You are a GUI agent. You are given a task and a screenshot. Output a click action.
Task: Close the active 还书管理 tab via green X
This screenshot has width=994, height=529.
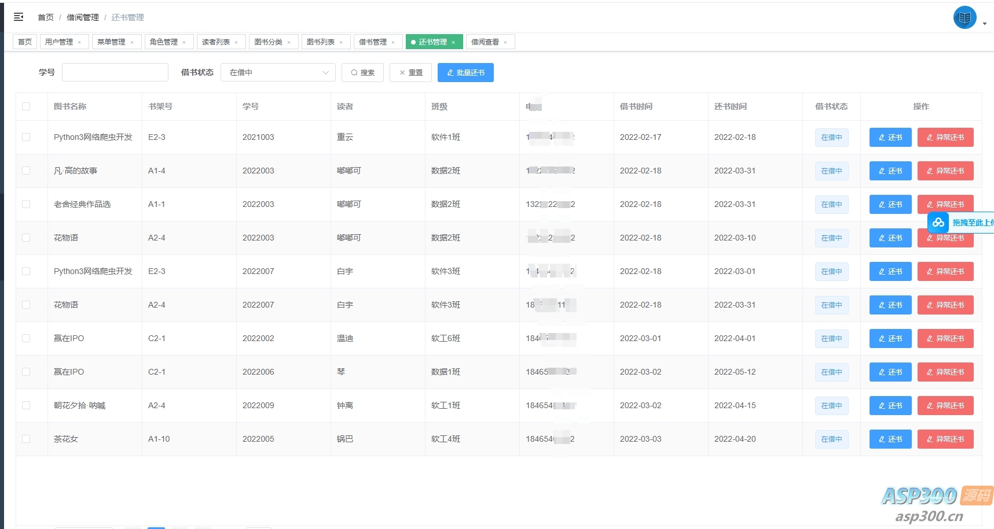pyautogui.click(x=454, y=42)
